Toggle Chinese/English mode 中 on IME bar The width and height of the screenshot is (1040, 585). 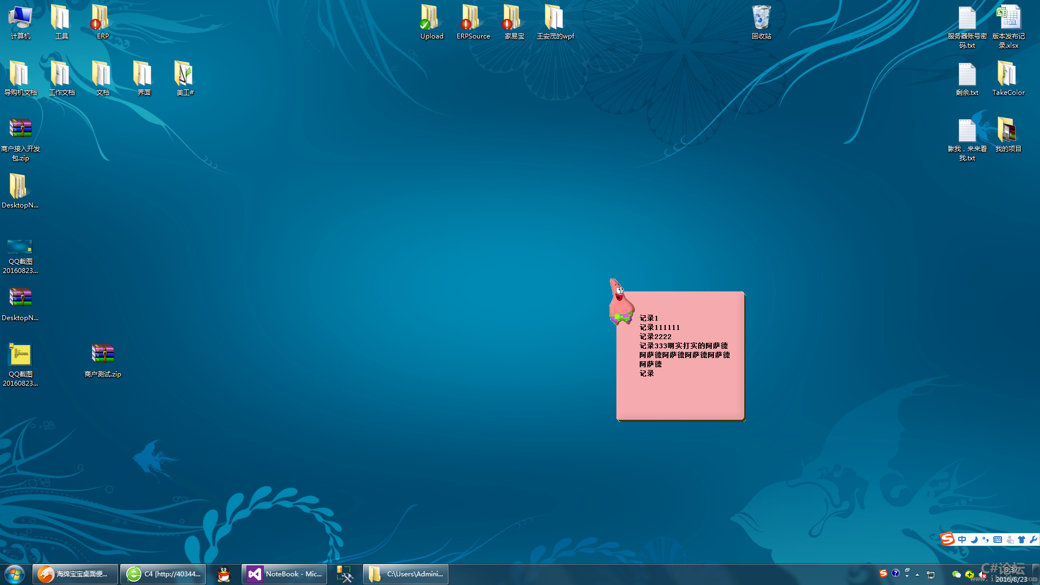962,539
